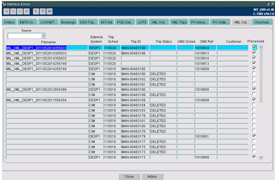The width and height of the screenshot is (275, 180).
Task: Click Trip ID cell MAN-00483183
Action: click(x=135, y=110)
